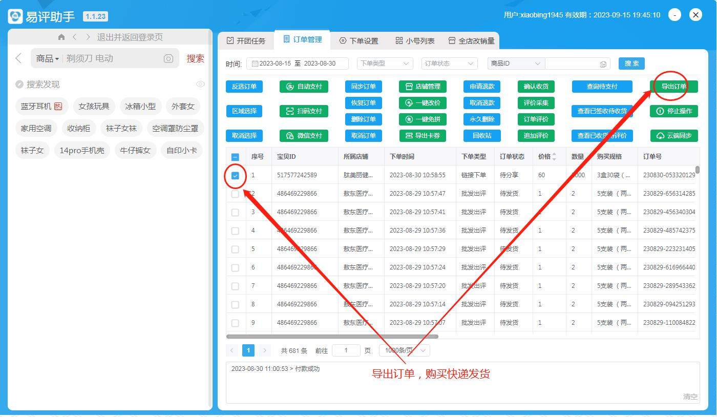This screenshot has width=717, height=417.
Task: Open camera image search icon
Action: point(168,58)
